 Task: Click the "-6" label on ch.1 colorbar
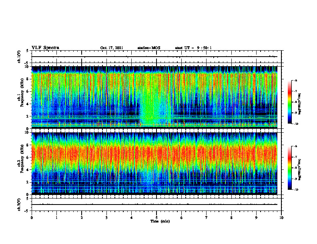coord(295,80)
